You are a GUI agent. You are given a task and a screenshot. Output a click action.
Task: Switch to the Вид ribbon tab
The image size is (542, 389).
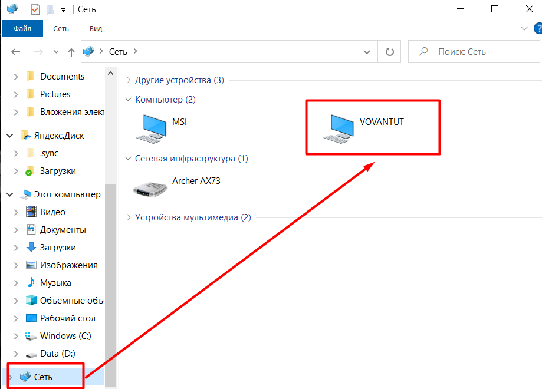95,28
